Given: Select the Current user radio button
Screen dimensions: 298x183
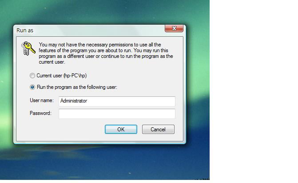Looking at the screenshot, I should pyautogui.click(x=32, y=76).
